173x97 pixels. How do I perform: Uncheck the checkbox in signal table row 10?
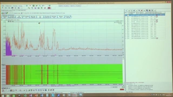(x=128, y=30)
